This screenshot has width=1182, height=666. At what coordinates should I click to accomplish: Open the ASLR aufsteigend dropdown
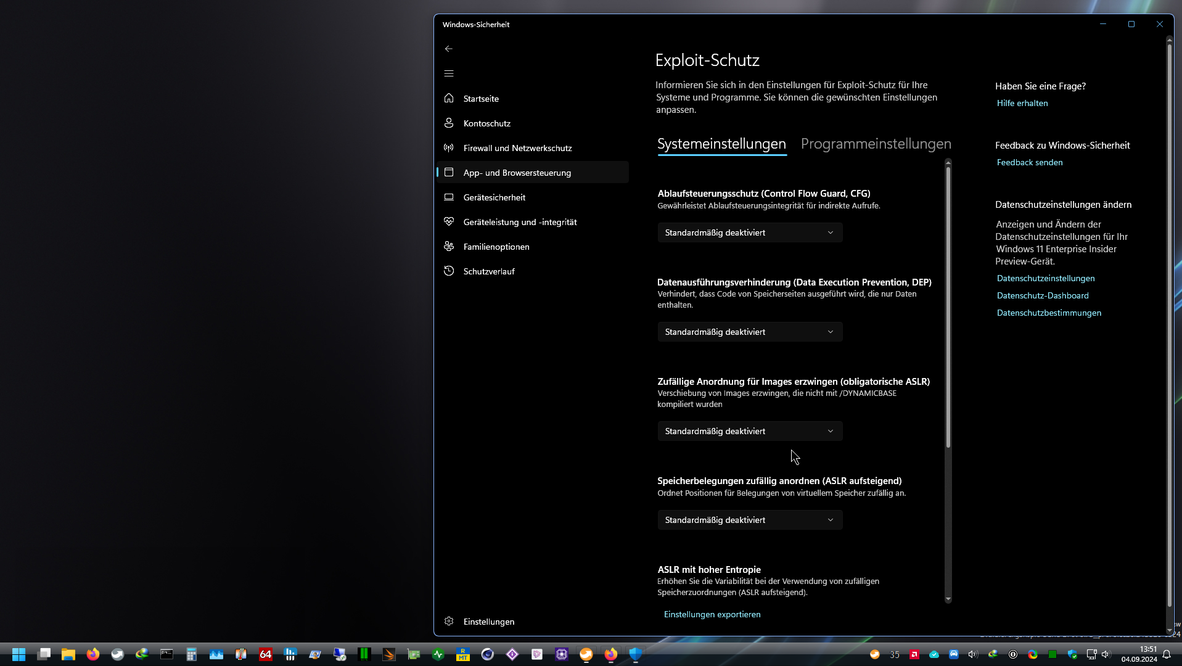pos(750,520)
